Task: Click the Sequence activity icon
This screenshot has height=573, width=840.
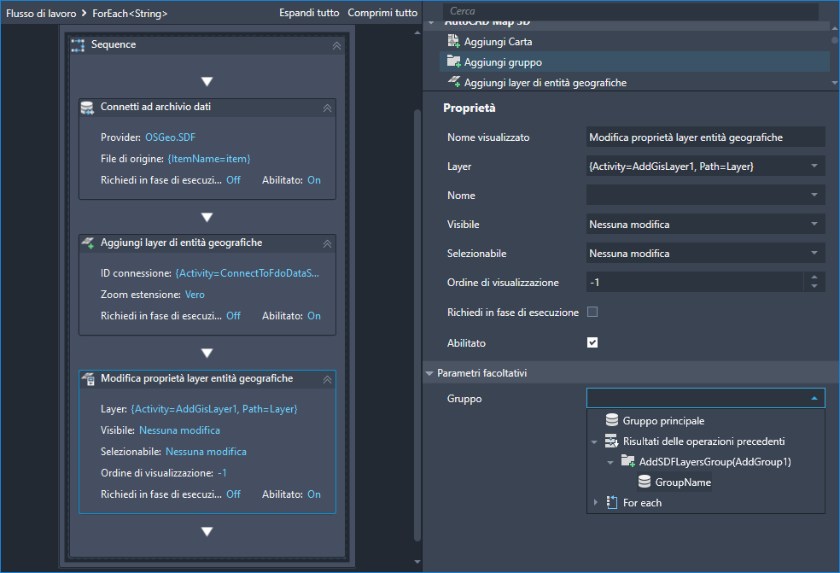Action: (x=78, y=45)
